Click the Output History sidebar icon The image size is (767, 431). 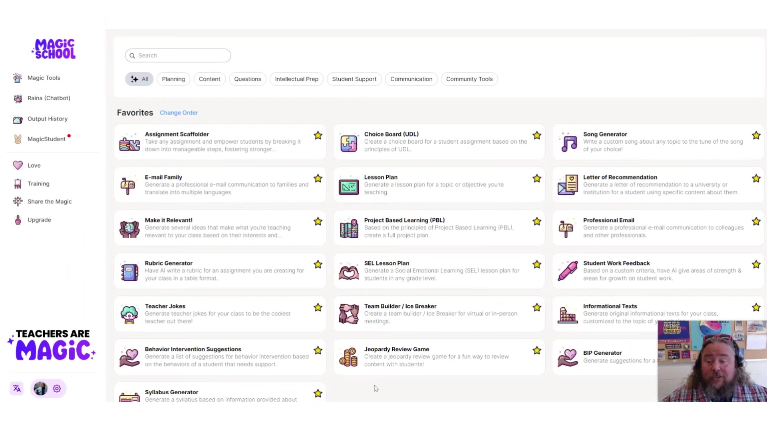click(x=18, y=119)
